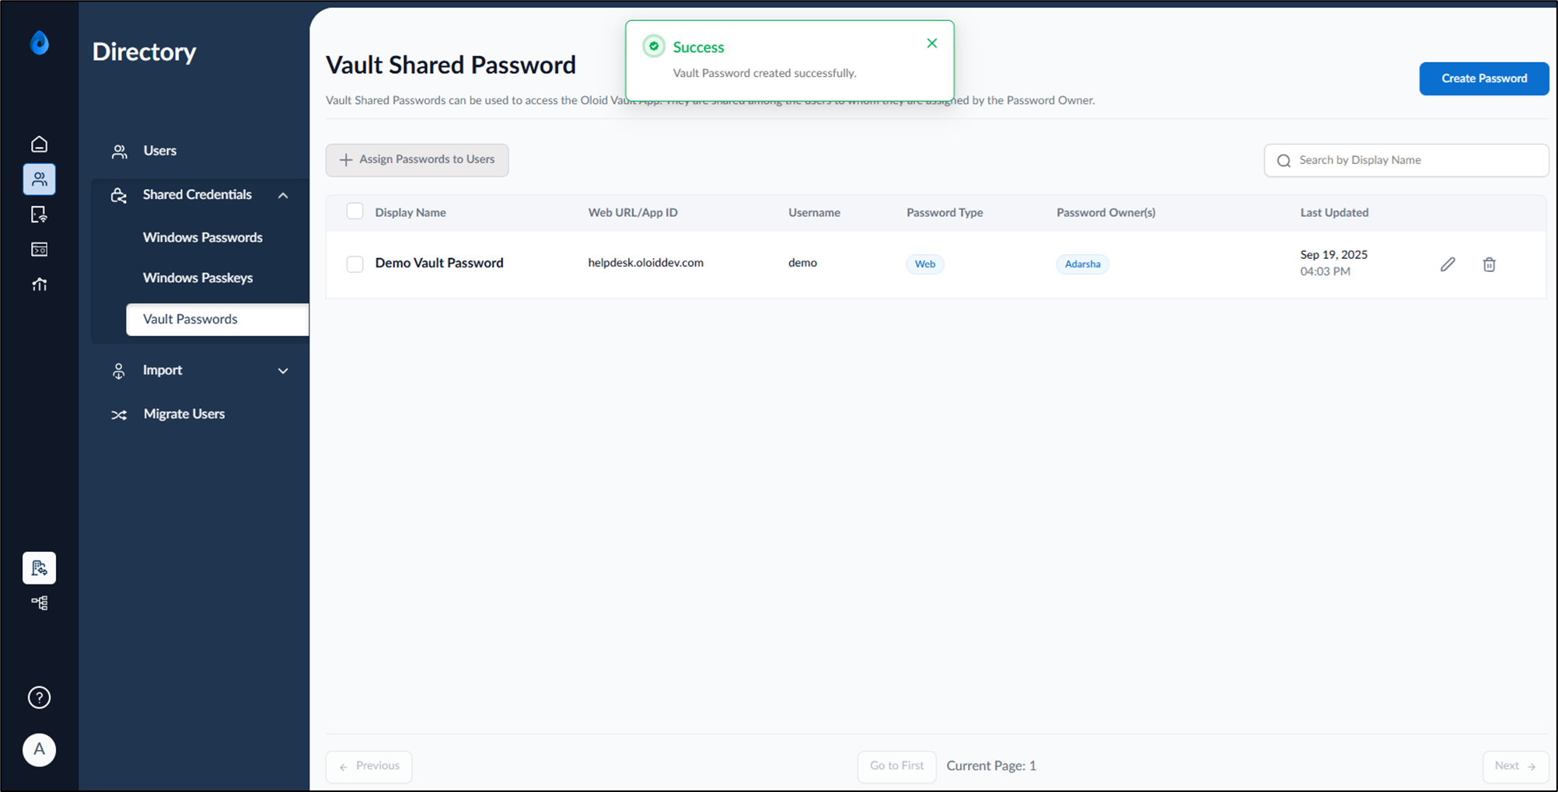Click the Demo Vault Password name
1558x792 pixels.
coord(439,263)
